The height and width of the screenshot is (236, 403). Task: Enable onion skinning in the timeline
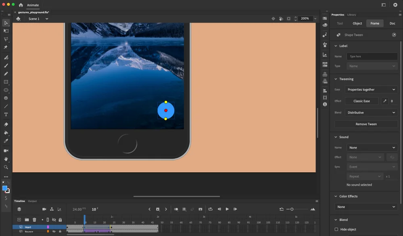[x=176, y=209]
